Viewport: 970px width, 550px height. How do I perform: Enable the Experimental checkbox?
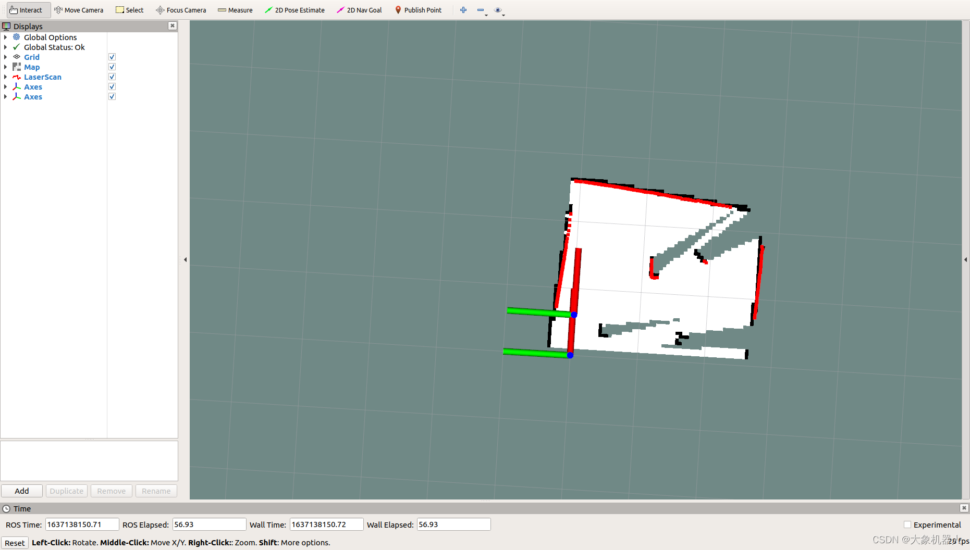click(907, 524)
